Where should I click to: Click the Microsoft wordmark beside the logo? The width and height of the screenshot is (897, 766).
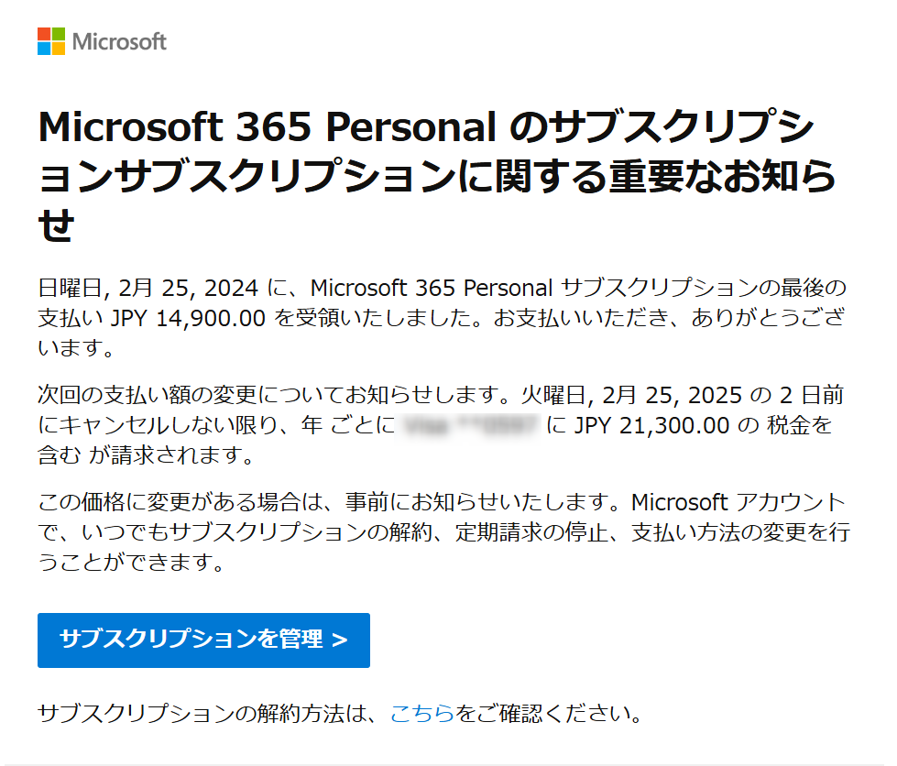click(119, 41)
